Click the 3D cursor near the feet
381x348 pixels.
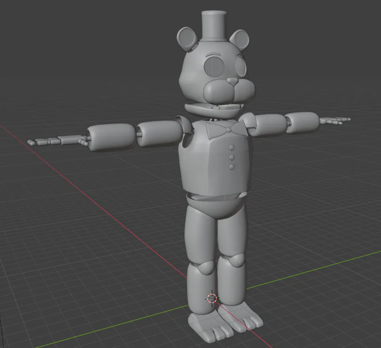212,298
